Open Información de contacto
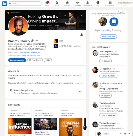133x136 pixels. click(29, 52)
